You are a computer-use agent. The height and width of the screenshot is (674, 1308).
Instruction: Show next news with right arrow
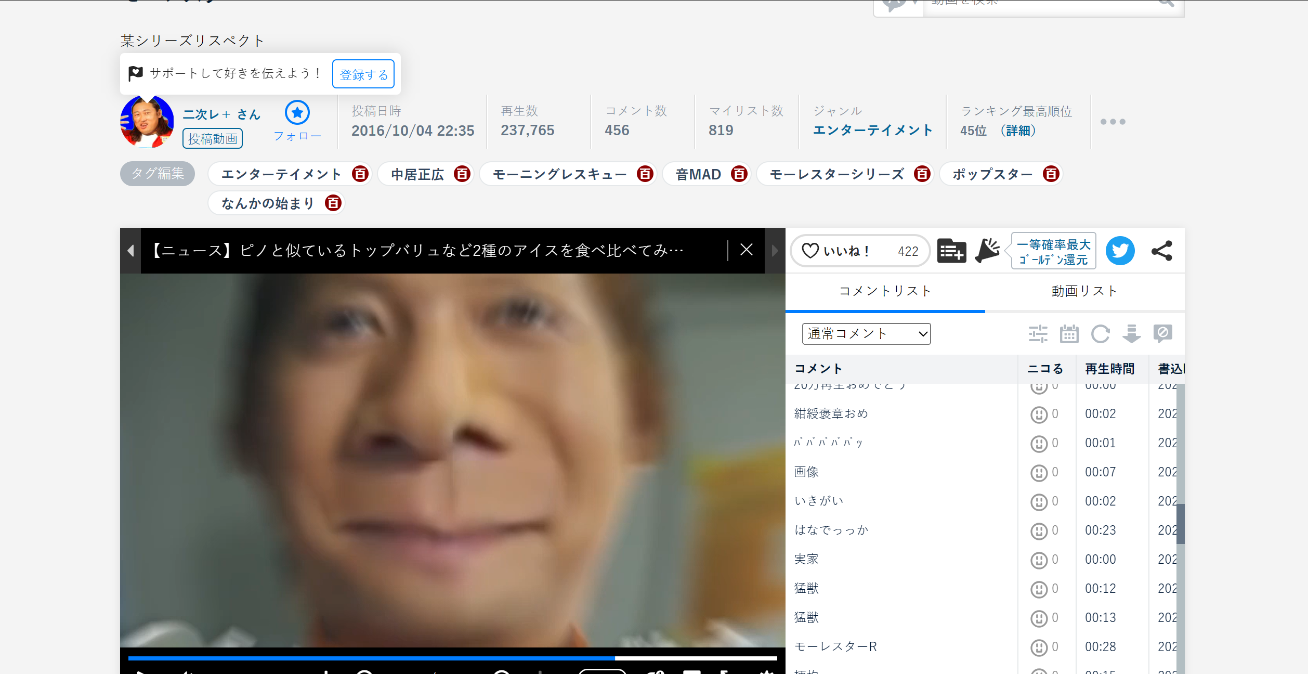pos(775,251)
